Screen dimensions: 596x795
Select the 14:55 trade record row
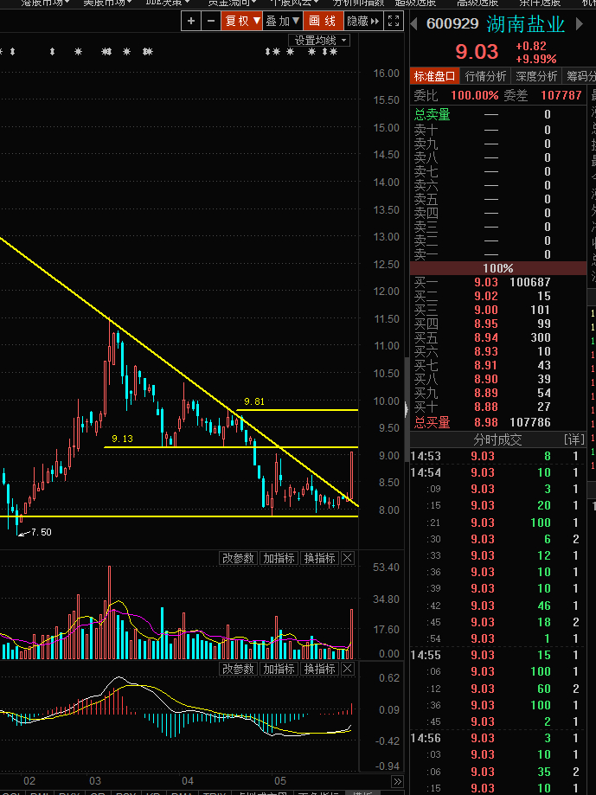[x=497, y=655]
